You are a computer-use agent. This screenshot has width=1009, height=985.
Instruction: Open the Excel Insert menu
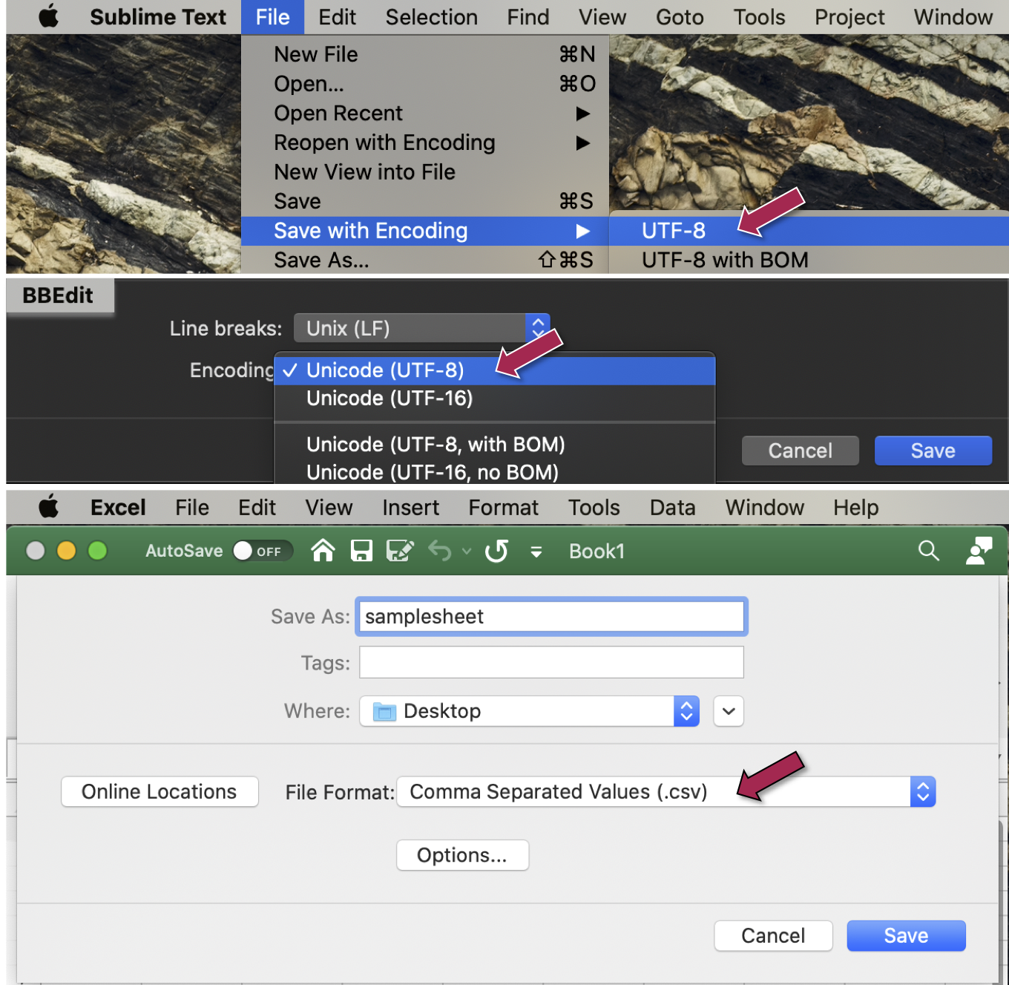pos(410,508)
